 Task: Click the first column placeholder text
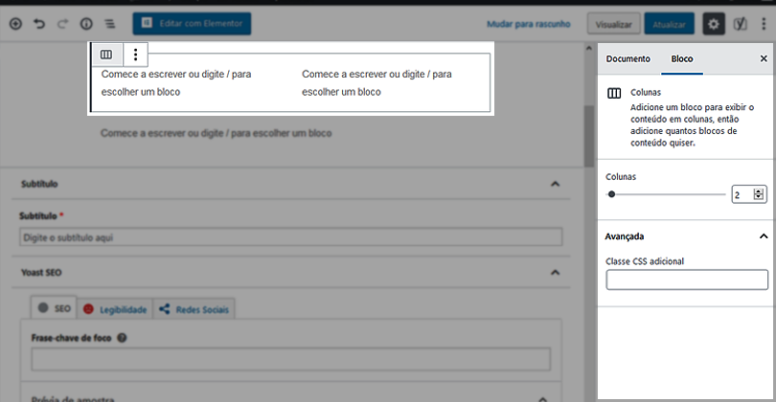coord(176,83)
